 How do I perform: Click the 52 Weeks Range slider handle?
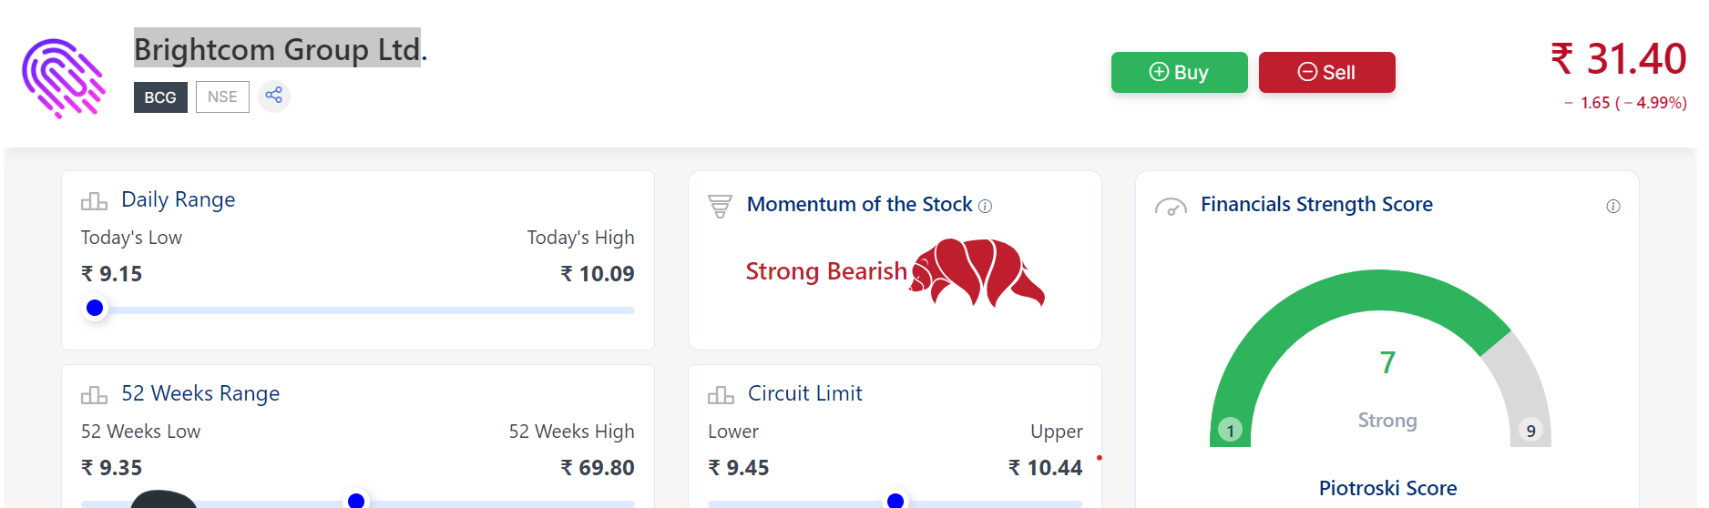point(356,500)
